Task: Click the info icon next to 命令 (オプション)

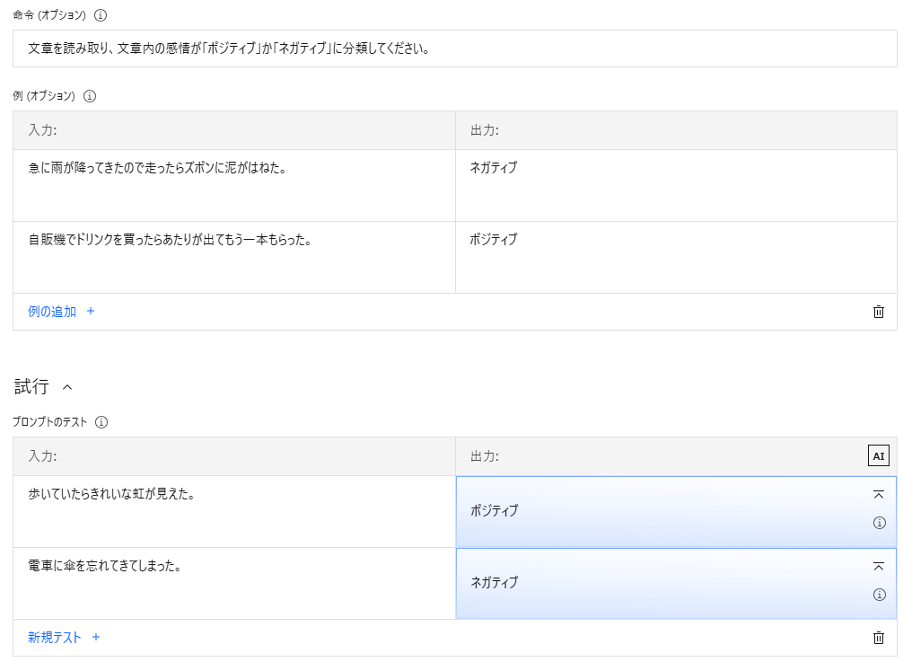Action: point(101,15)
